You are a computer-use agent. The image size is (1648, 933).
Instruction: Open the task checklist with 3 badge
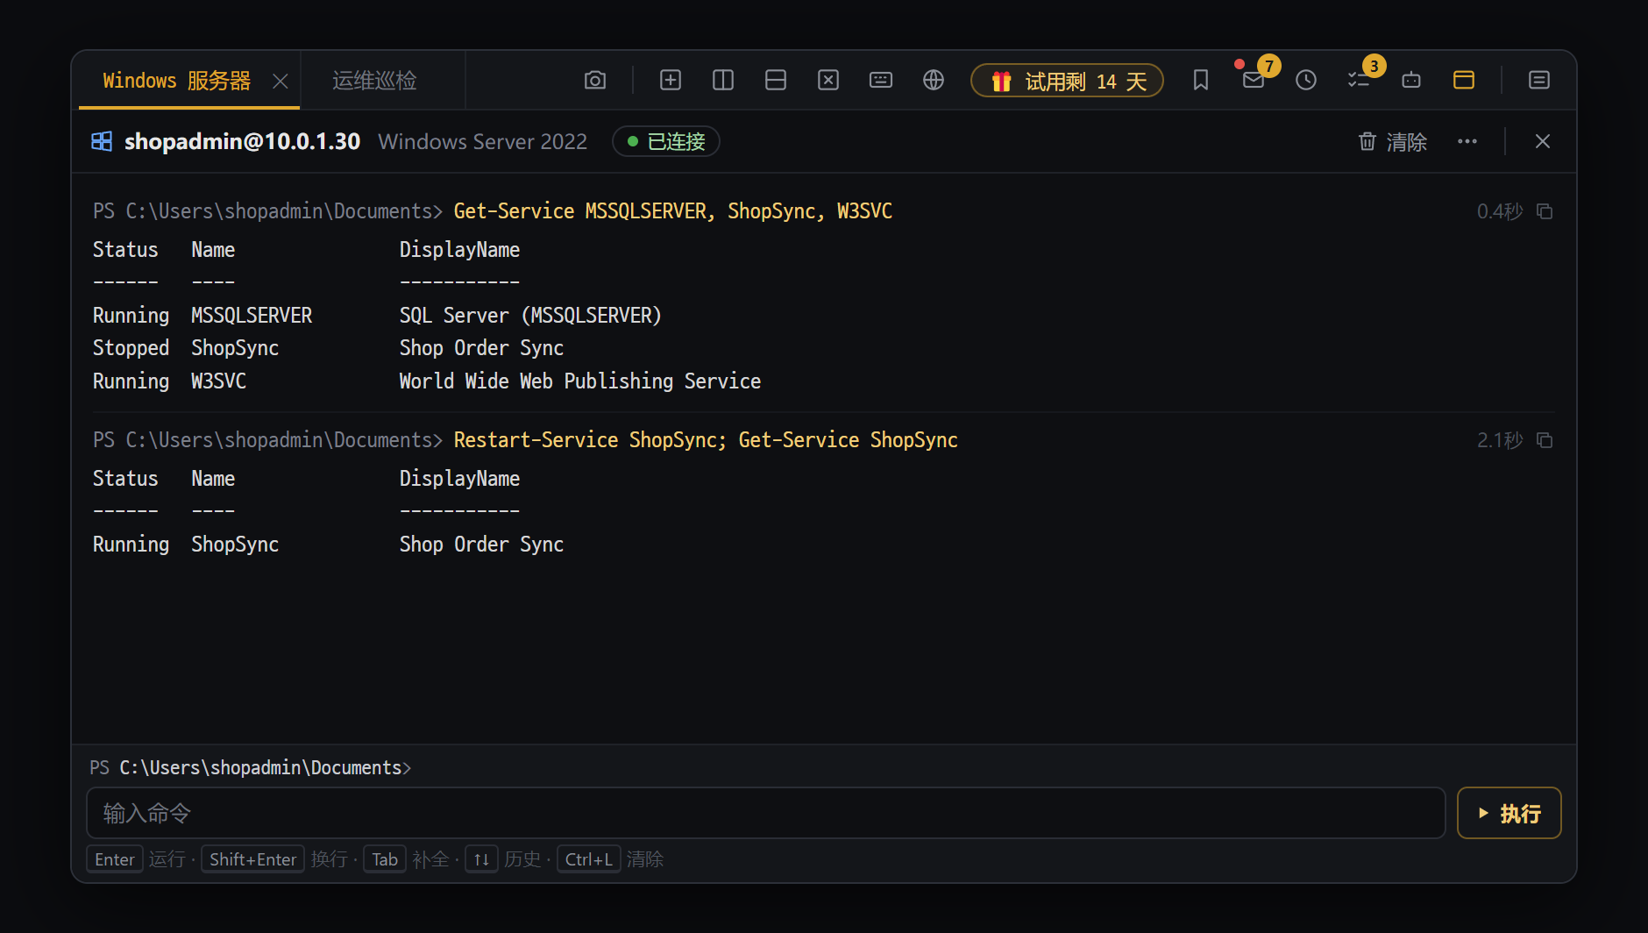pos(1359,81)
